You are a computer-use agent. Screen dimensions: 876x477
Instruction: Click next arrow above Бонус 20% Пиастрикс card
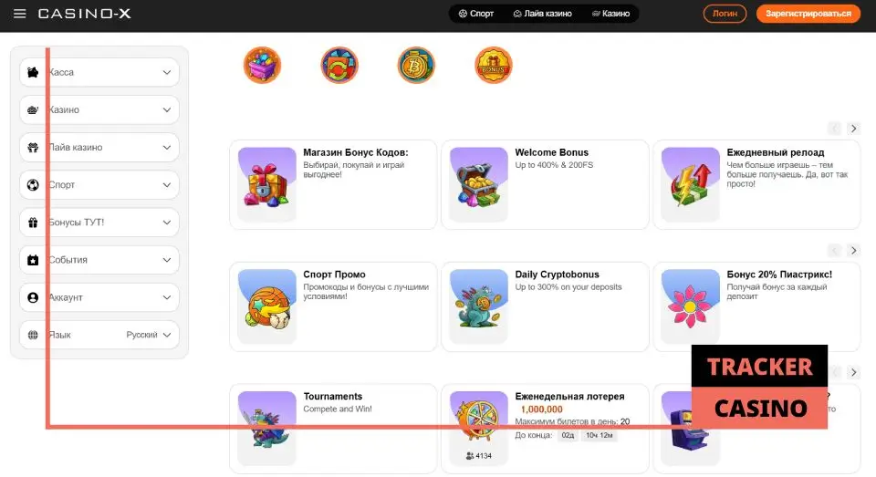click(x=853, y=250)
